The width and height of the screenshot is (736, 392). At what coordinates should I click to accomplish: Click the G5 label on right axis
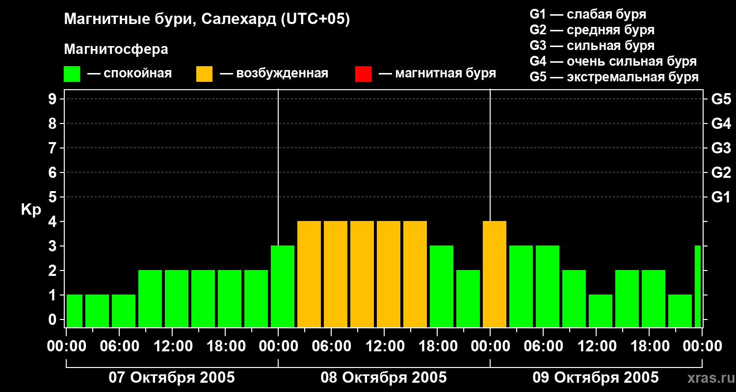click(x=721, y=99)
